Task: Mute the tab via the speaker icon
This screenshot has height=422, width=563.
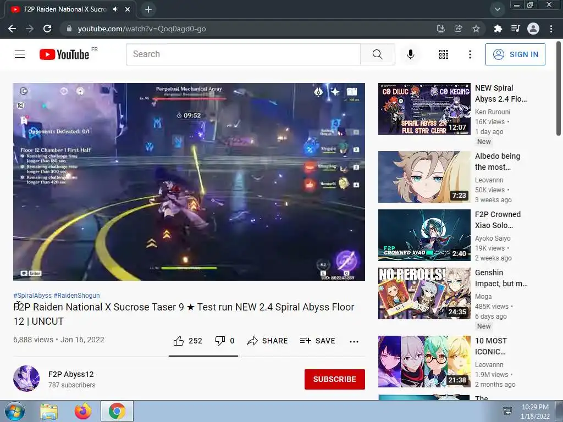Action: 115,9
